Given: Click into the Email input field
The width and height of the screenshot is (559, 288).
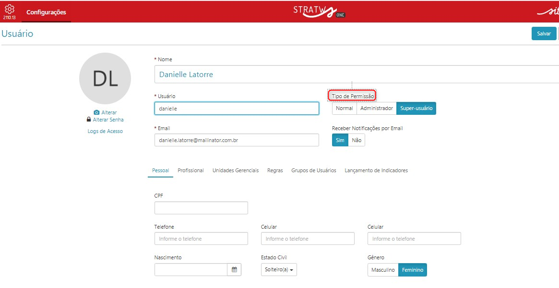Looking at the screenshot, I should (x=237, y=140).
